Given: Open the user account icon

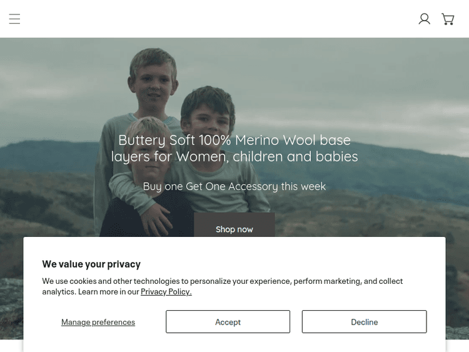Looking at the screenshot, I should tap(424, 19).
